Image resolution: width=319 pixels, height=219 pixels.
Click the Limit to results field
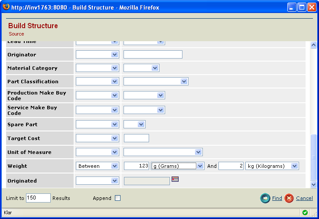click(38, 198)
